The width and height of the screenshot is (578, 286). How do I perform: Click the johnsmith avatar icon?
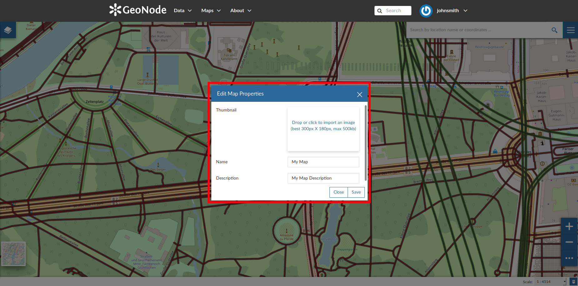(426, 11)
